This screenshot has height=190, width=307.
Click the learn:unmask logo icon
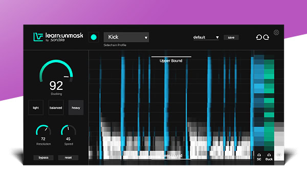pos(38,37)
